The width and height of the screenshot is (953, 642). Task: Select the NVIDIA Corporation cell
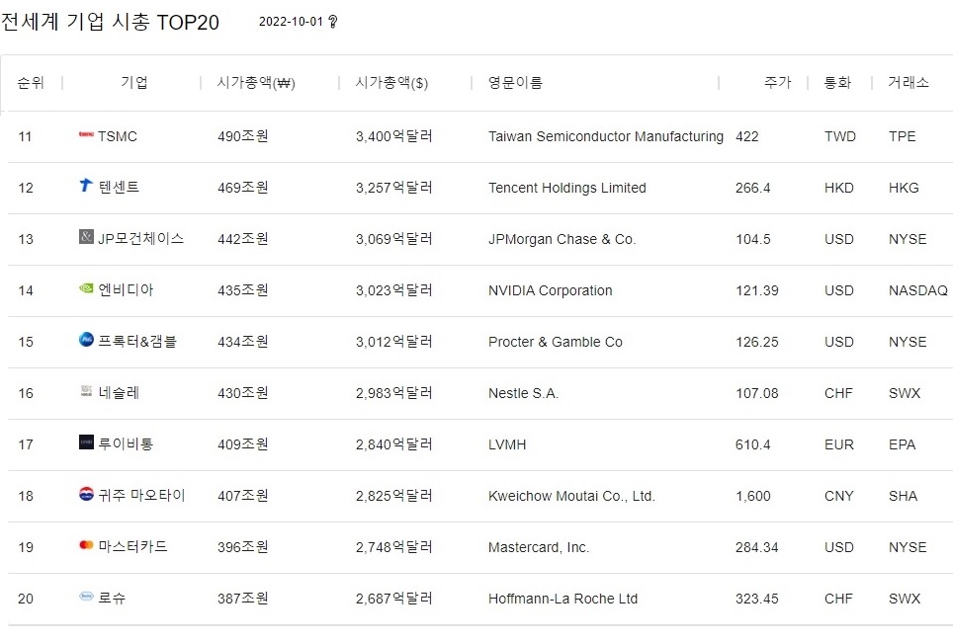tap(550, 291)
